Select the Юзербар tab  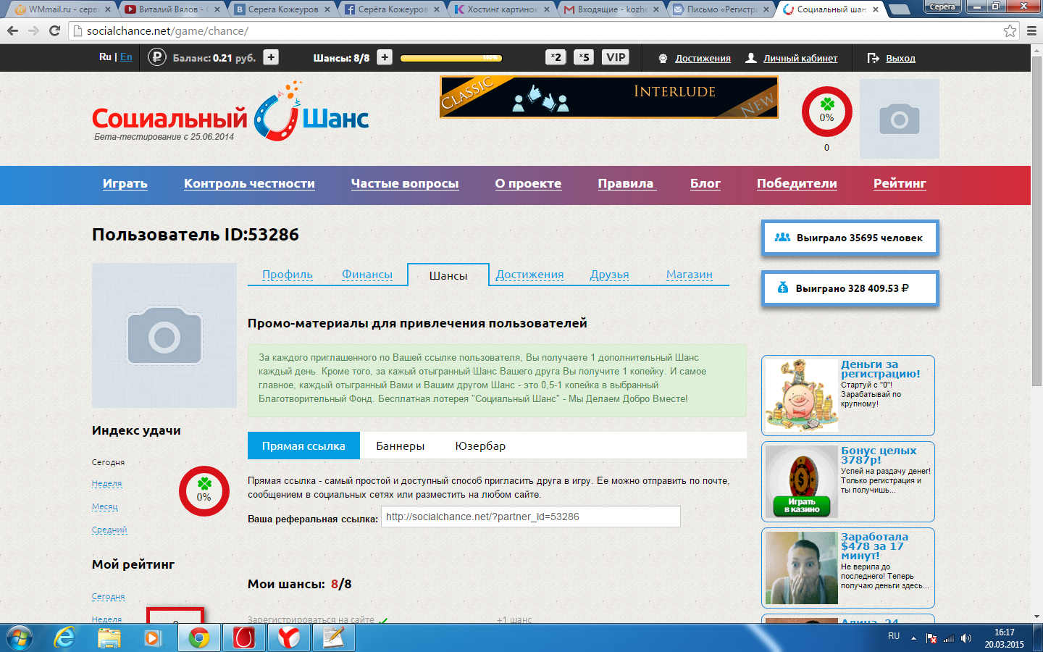pos(480,446)
